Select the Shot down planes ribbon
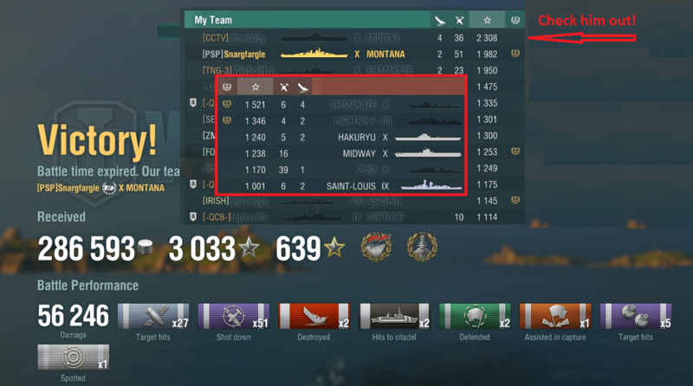The image size is (693, 386). pos(233,316)
